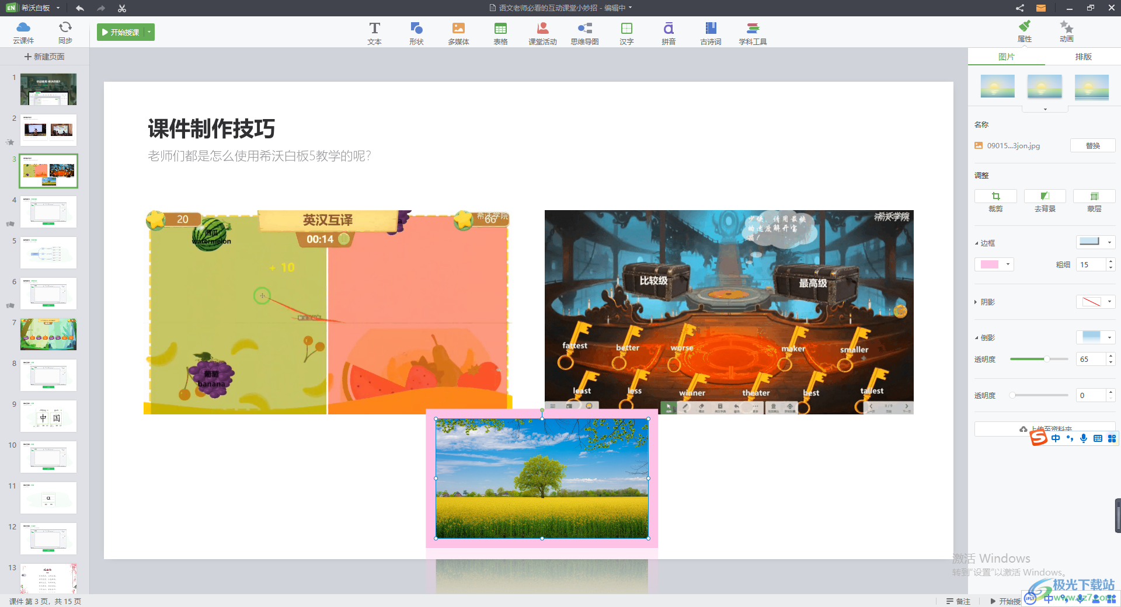The width and height of the screenshot is (1121, 607).
Task: Open the 属性 properties panel
Action: 1025,32
